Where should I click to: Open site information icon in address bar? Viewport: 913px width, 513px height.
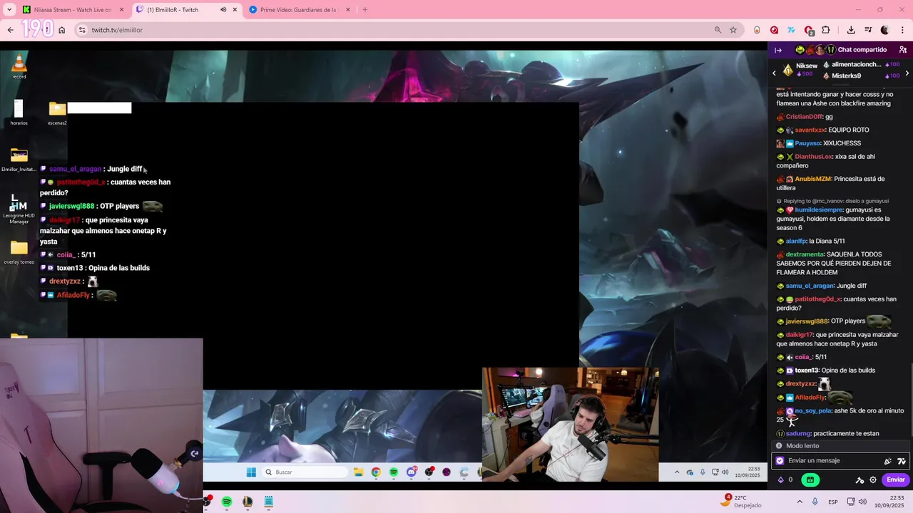tap(82, 30)
